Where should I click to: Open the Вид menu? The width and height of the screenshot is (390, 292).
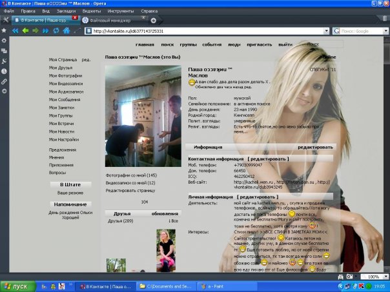[x=46, y=11]
